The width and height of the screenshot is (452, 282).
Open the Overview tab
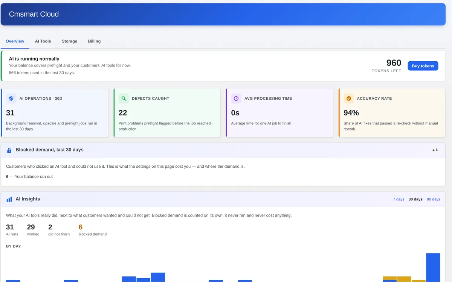15,41
